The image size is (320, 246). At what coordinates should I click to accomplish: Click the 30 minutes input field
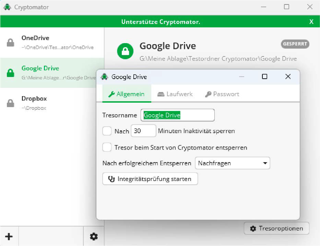click(143, 131)
